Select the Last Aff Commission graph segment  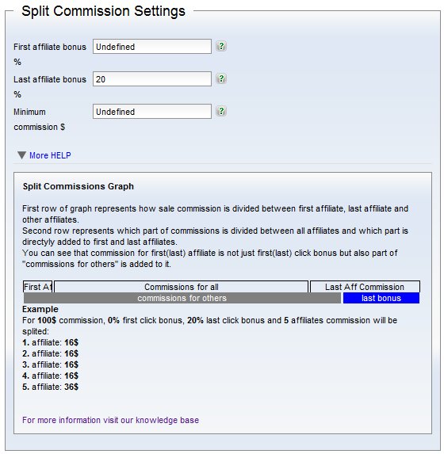(365, 287)
